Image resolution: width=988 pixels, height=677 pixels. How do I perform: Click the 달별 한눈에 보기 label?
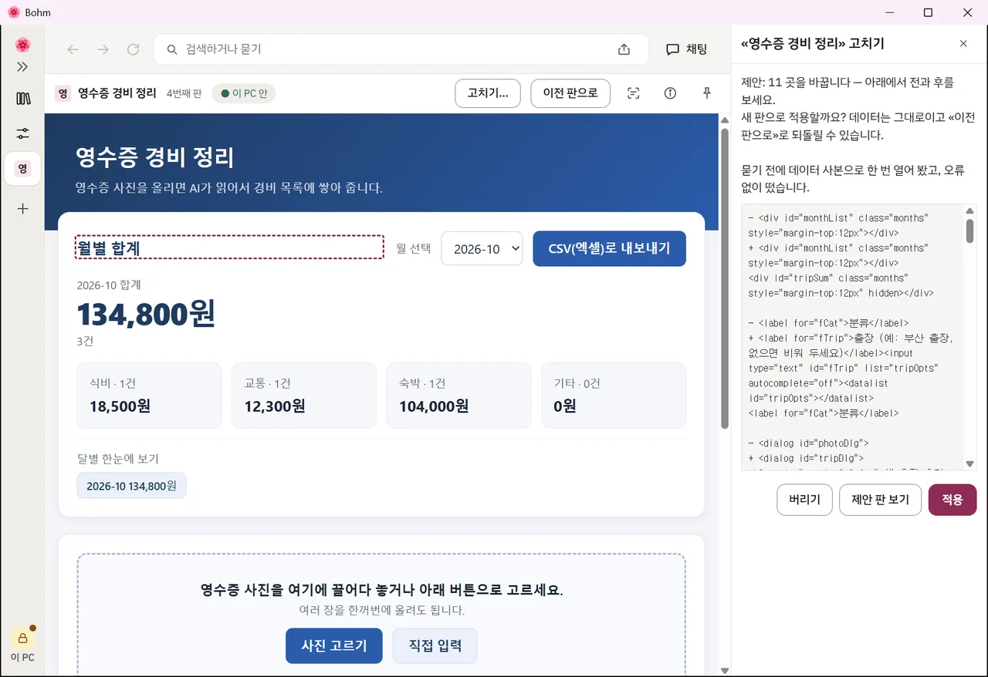pyautogui.click(x=118, y=459)
